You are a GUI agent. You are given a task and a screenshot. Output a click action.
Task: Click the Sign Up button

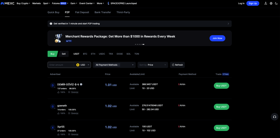click(253, 3)
